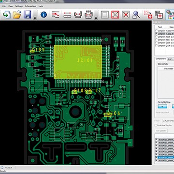Viewport: 174px width, 174px height.
Task: Check the unchecked IC101 row at top
Action: pyautogui.click(x=156, y=30)
